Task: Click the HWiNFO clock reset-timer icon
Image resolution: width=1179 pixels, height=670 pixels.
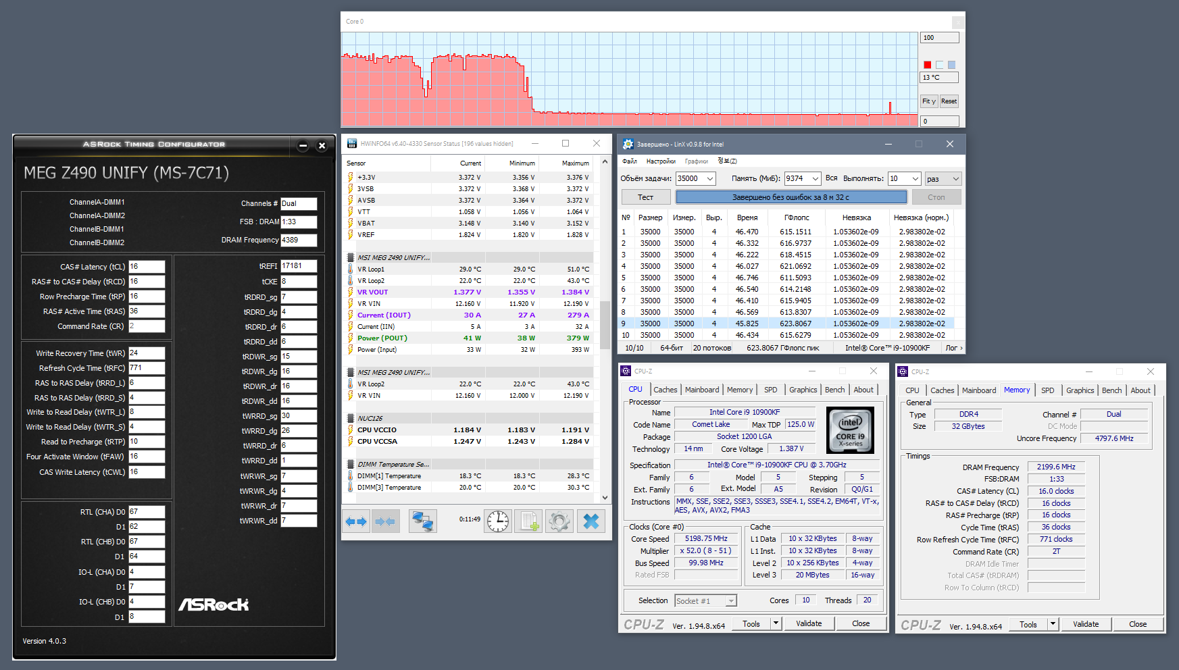Action: click(498, 521)
